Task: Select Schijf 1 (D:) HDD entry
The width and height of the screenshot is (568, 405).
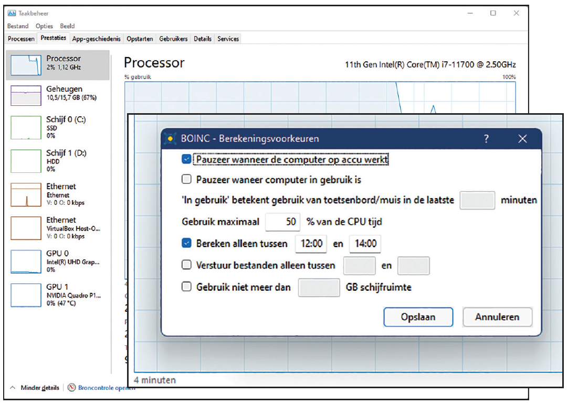Action: point(58,160)
